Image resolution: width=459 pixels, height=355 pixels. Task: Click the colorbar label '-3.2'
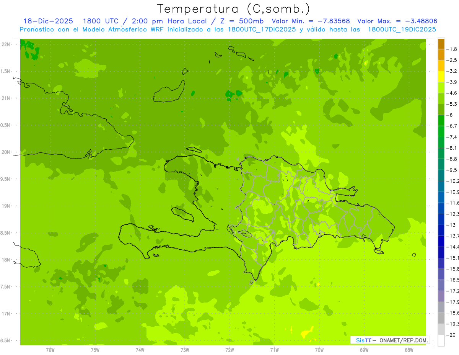[x=452, y=71]
